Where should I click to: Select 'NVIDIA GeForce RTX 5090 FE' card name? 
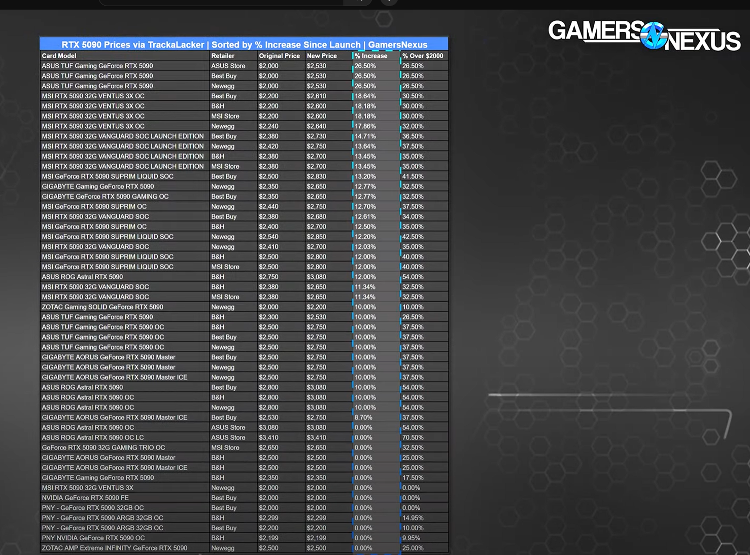tap(85, 498)
